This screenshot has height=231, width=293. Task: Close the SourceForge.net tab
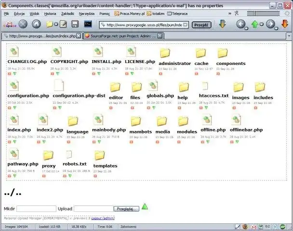[x=160, y=36]
